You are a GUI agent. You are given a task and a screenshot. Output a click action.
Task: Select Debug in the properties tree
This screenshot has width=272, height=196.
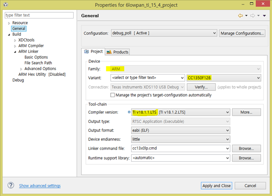coord(18,80)
